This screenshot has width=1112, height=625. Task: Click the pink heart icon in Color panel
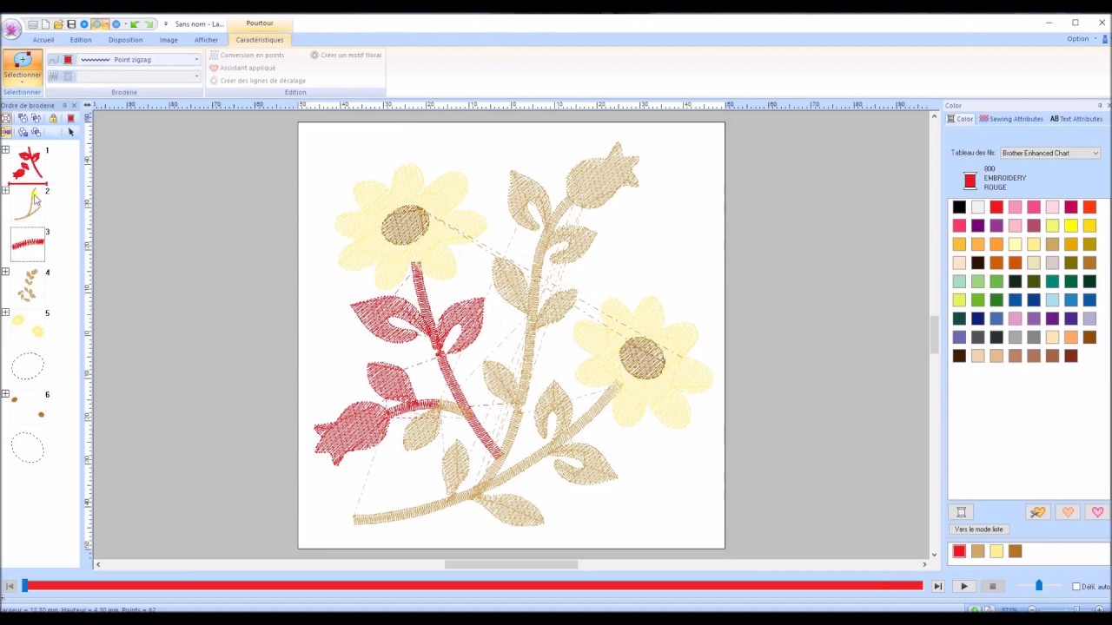point(1097,512)
